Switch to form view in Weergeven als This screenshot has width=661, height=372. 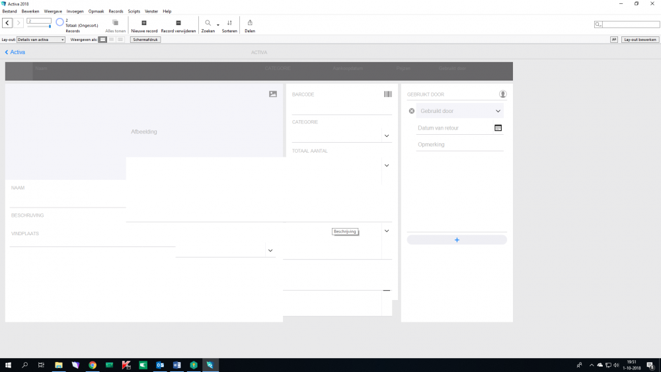102,40
